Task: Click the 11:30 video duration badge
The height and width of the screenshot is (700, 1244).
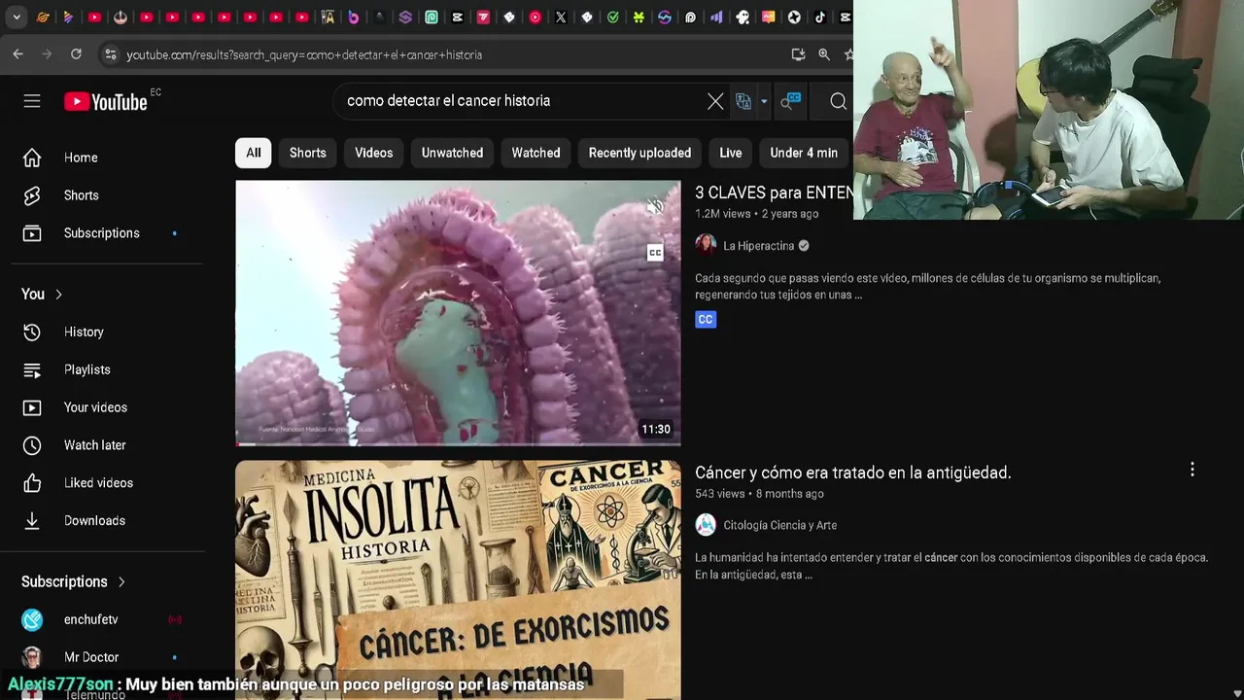Action: click(656, 429)
